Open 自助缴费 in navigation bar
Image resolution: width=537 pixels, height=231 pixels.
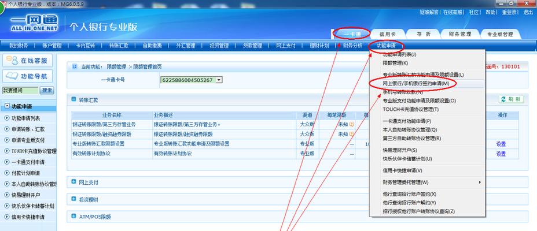pos(152,46)
